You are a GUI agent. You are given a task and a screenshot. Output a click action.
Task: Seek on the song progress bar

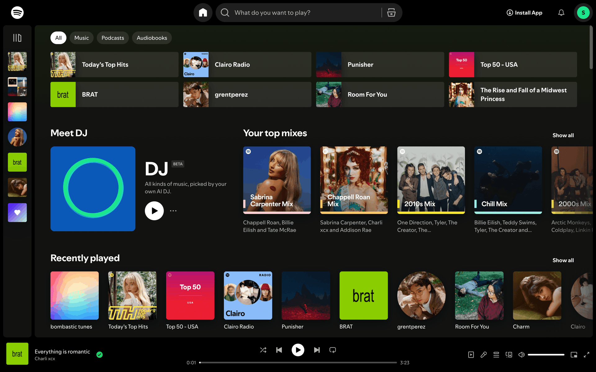(x=298, y=362)
